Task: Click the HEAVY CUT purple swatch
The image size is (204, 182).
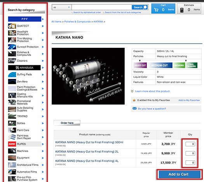Action: click(x=140, y=65)
